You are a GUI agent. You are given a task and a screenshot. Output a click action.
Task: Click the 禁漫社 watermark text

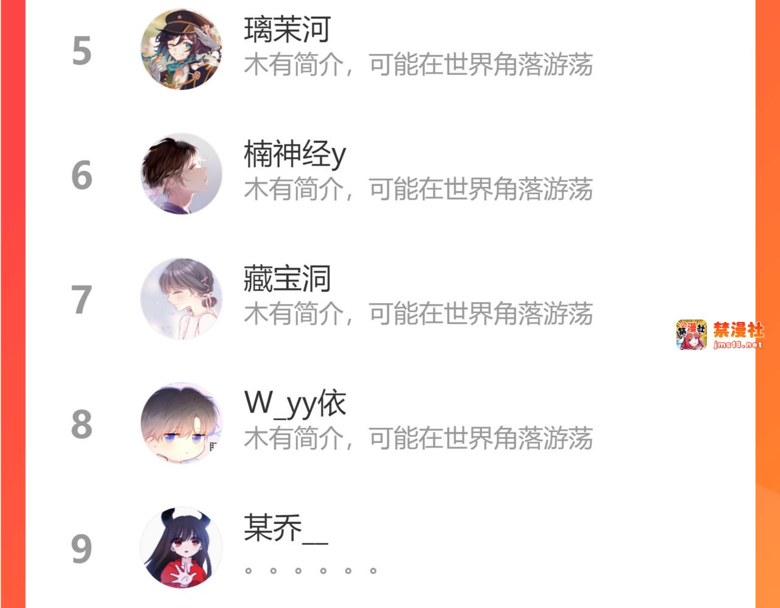[739, 330]
